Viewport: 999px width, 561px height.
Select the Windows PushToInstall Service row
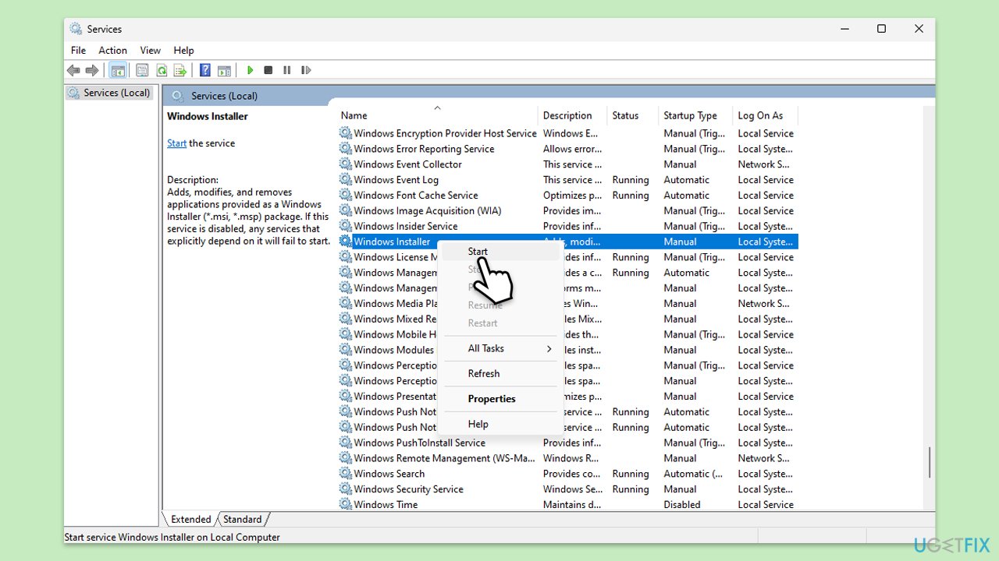click(567, 443)
